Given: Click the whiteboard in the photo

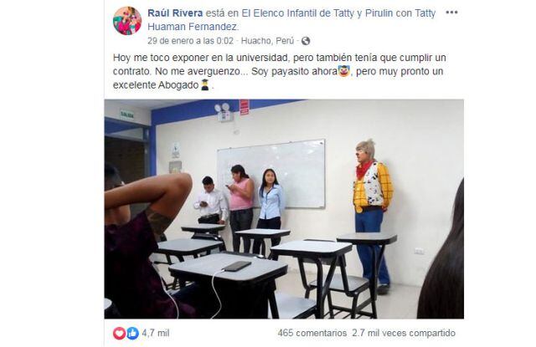Looking at the screenshot, I should point(271,174).
